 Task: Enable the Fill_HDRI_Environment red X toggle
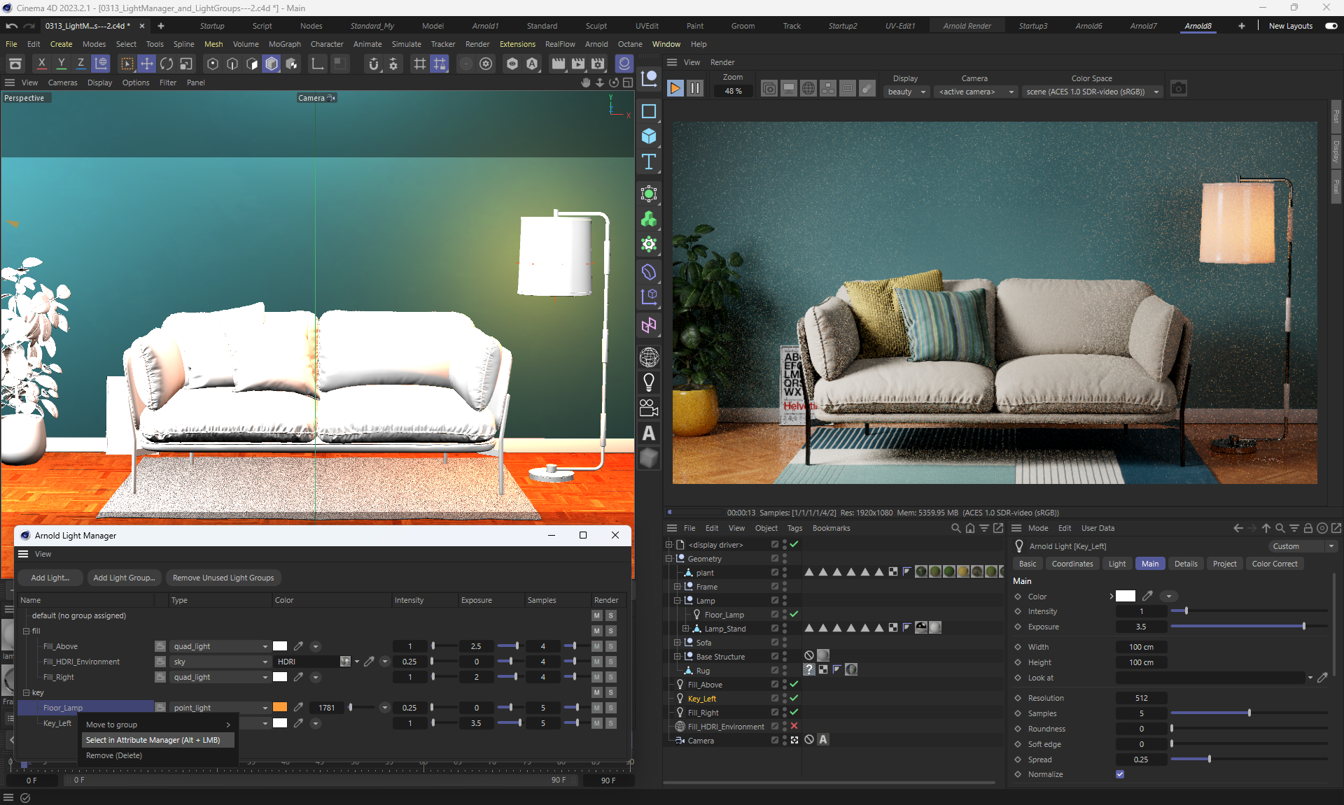[794, 727]
